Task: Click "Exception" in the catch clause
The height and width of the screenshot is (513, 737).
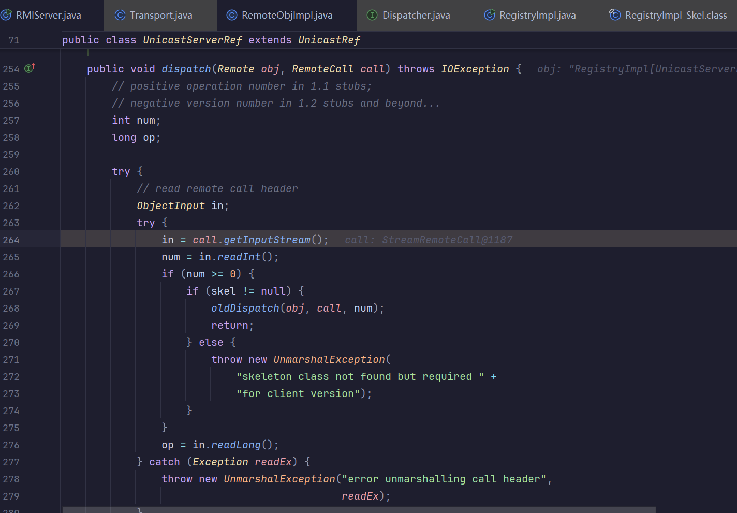Action: (220, 462)
